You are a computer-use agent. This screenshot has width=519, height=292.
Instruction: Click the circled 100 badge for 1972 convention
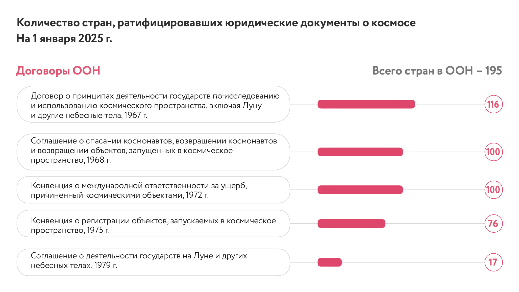coord(493,190)
